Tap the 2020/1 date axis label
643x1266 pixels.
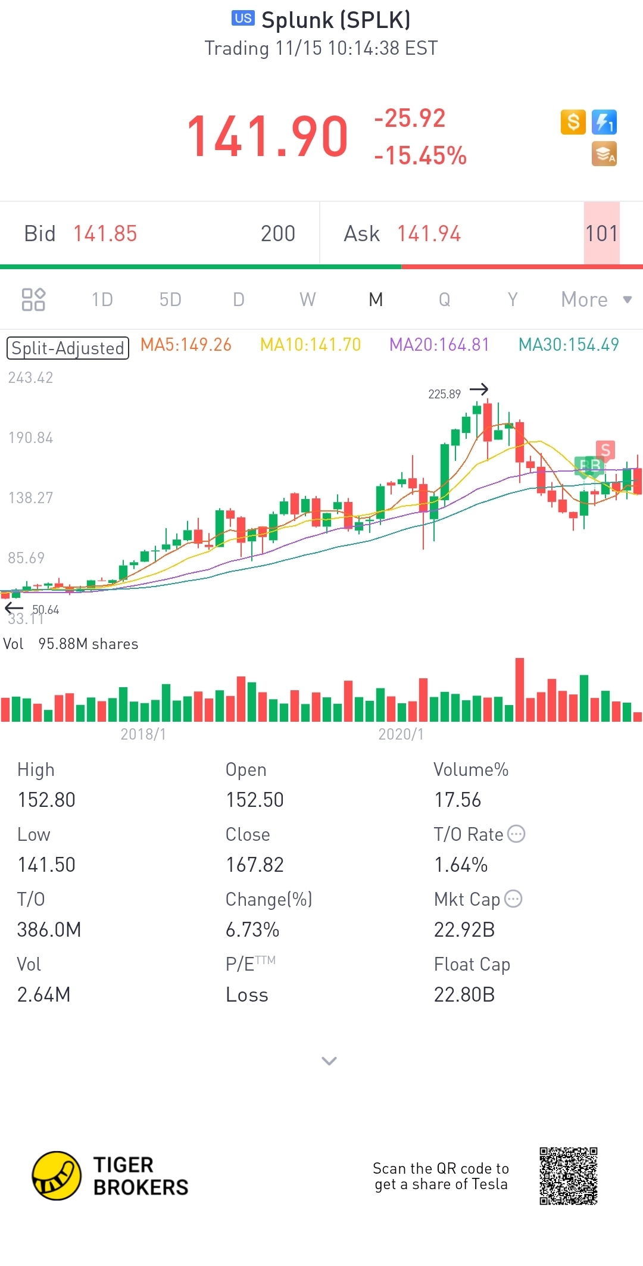click(x=401, y=734)
